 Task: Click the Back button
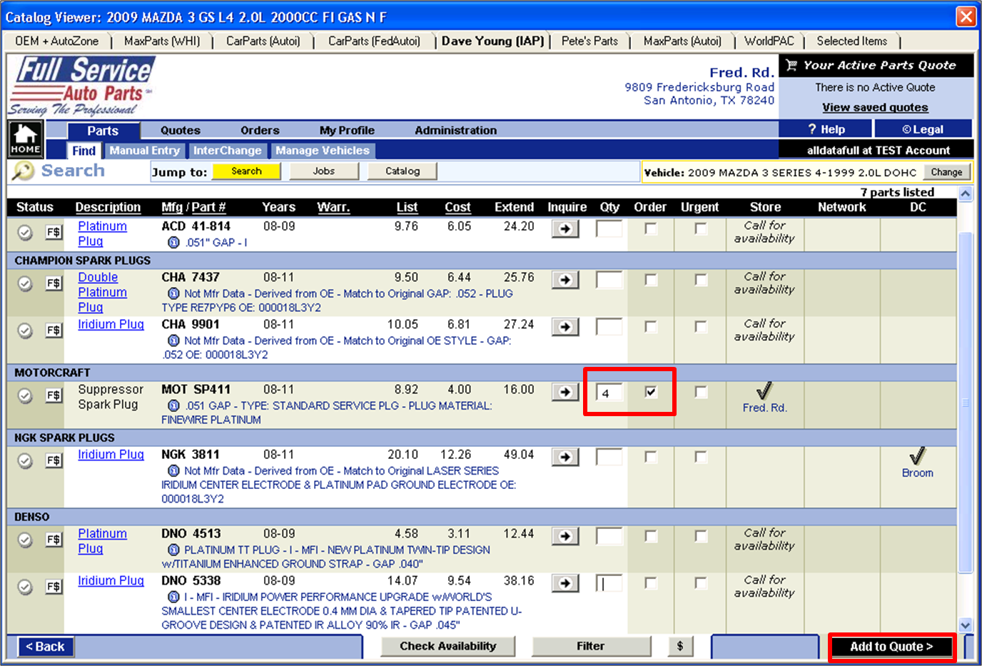(45, 647)
